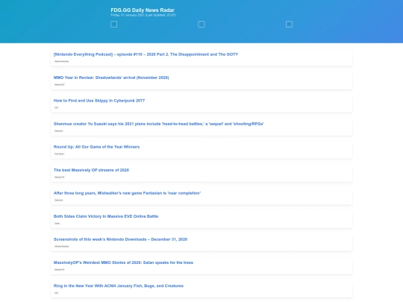Click source tag under the EVE Online Battle headline
403x302 pixels.
[x=57, y=224]
